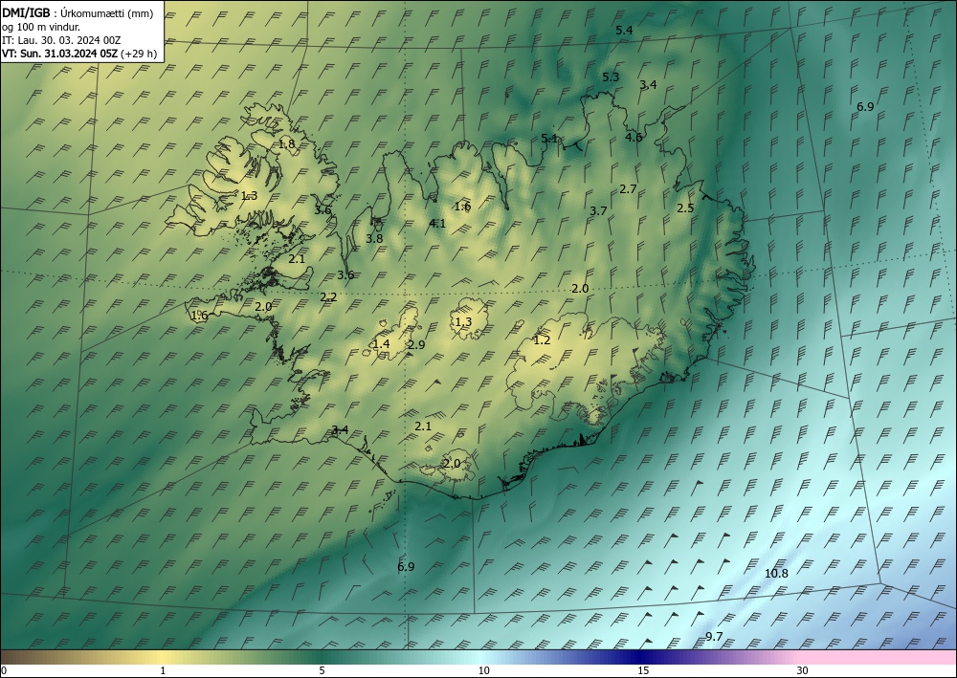Screen dimensions: 957x678
Task: Click the colorbar tick label 15
Action: [643, 670]
